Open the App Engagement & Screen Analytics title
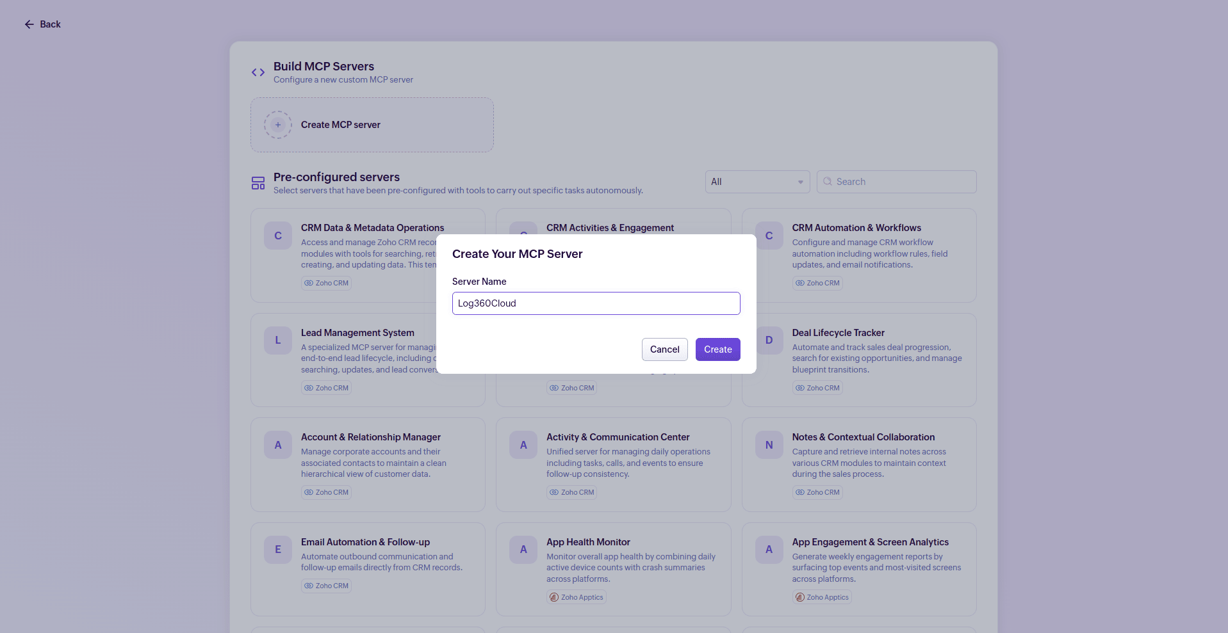Screen dimensions: 1228x633 870,542
